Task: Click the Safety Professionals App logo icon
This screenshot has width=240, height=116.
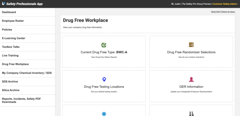Action: click(3, 4)
